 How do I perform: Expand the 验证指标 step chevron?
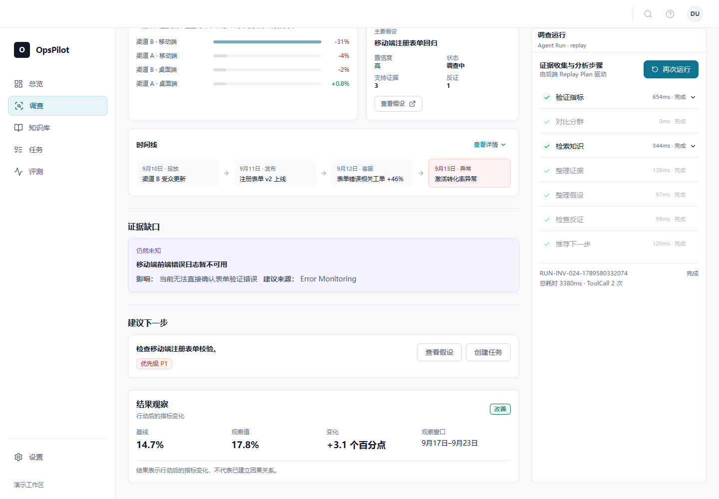tap(693, 97)
